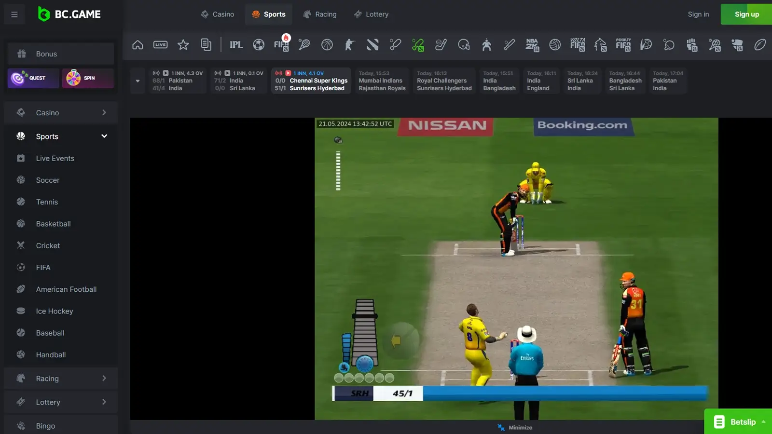The image size is (772, 434).
Task: Select the American football helmet icon
Action: pos(464,45)
